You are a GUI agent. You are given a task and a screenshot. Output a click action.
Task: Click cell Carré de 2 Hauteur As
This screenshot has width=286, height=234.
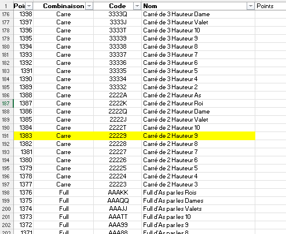(198, 96)
